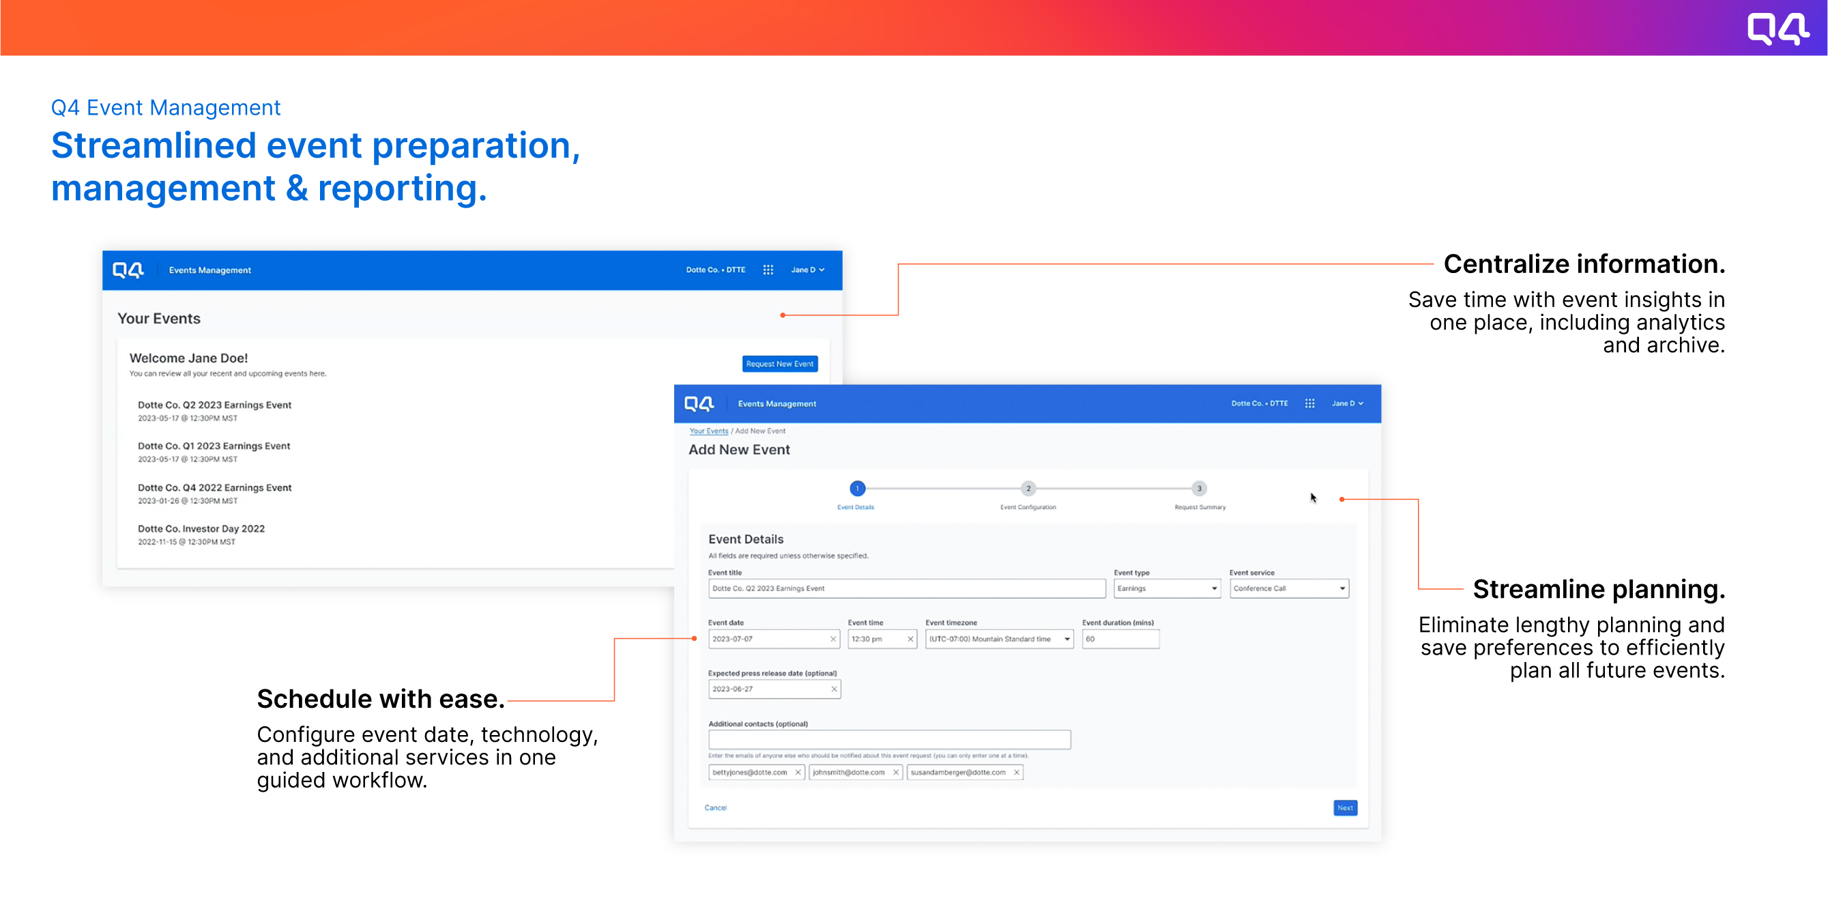Go to step 2 Event Configuration

click(1028, 489)
